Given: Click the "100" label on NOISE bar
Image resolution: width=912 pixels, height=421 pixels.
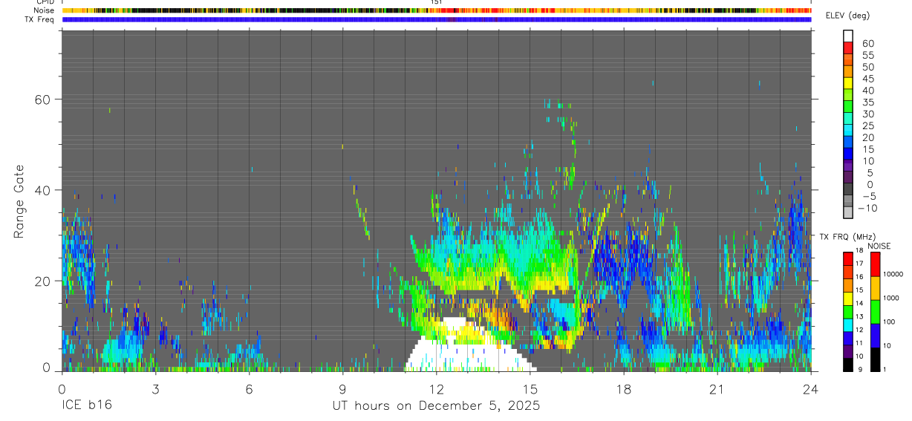Looking at the screenshot, I should tap(888, 322).
